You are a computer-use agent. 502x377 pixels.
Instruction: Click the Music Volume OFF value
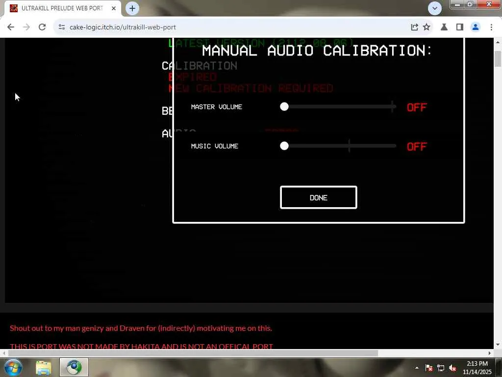pos(417,146)
